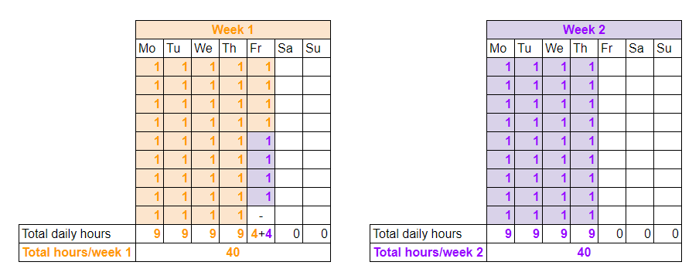Select first purple Friday cell in Week 1
699x279 pixels.
click(x=261, y=141)
